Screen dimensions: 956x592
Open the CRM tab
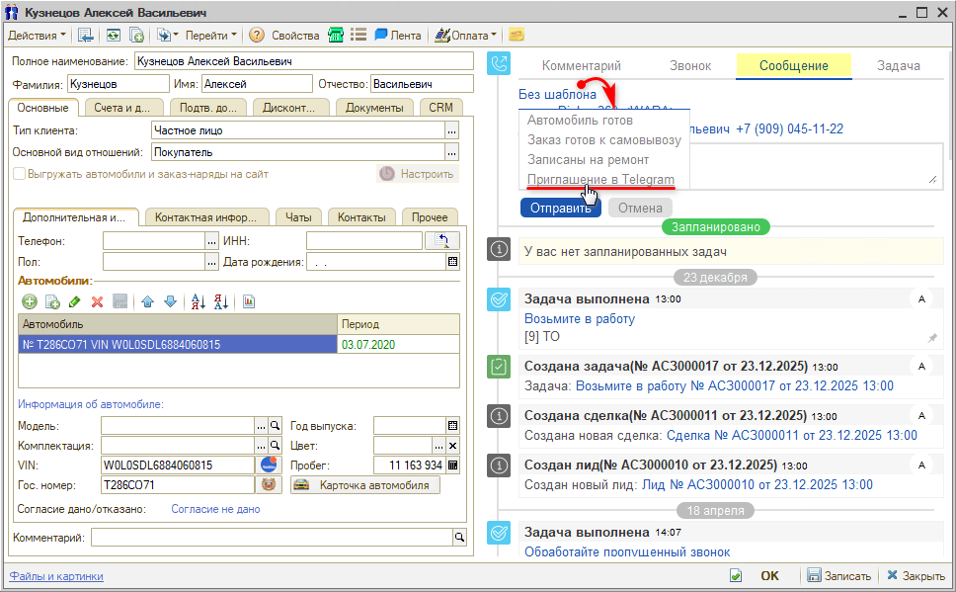[441, 108]
